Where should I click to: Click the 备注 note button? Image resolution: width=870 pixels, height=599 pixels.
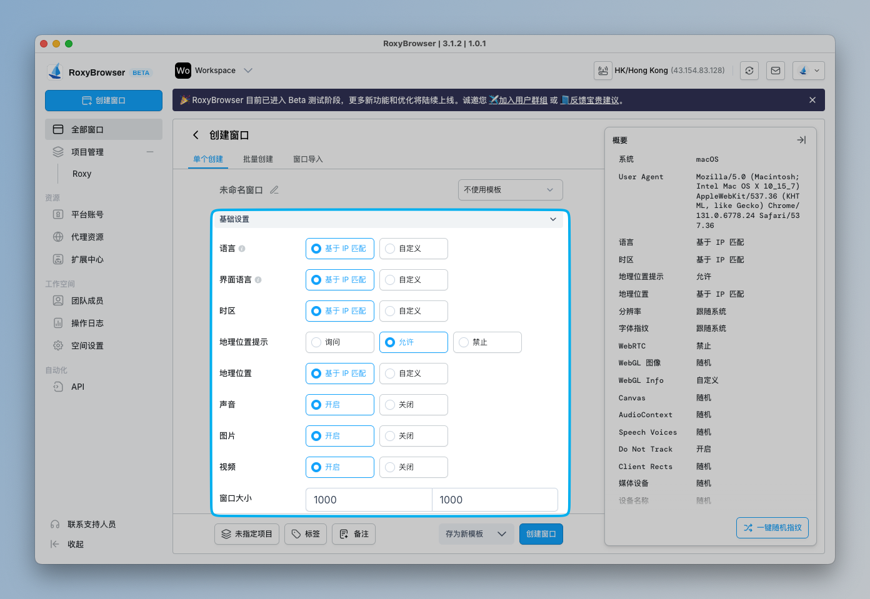[x=354, y=534]
